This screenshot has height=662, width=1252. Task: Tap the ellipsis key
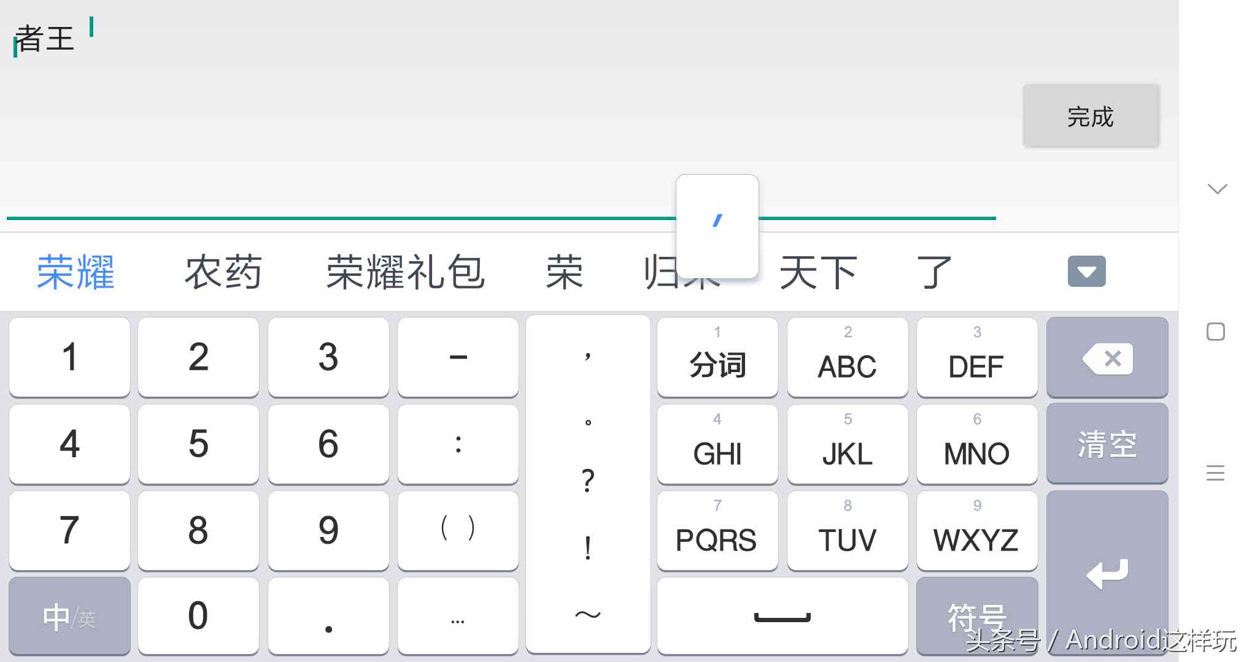458,616
